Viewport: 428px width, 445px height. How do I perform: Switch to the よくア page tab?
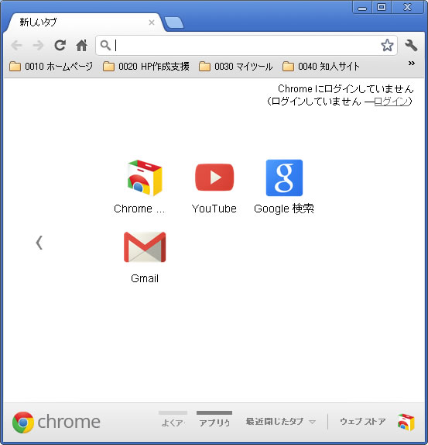(x=173, y=419)
